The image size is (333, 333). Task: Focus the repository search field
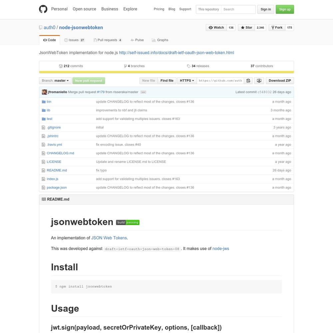(238, 9)
